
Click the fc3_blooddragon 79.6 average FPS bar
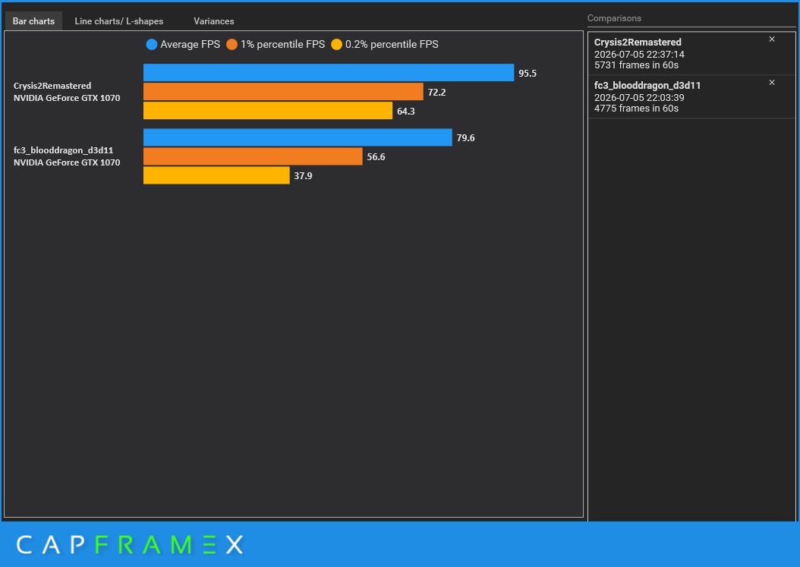pos(298,137)
